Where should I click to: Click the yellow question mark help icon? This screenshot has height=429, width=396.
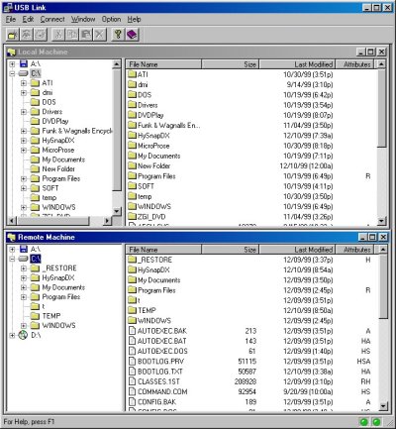pyautogui.click(x=118, y=35)
